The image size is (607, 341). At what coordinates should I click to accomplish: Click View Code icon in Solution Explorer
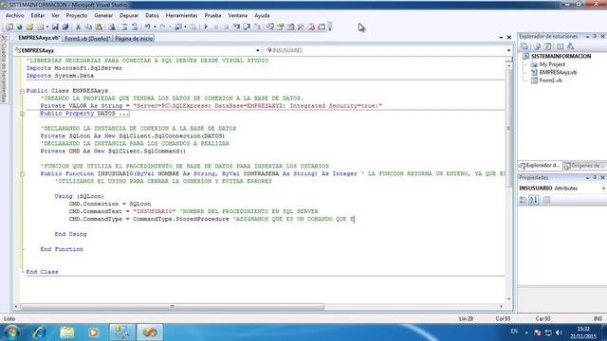pos(561,46)
